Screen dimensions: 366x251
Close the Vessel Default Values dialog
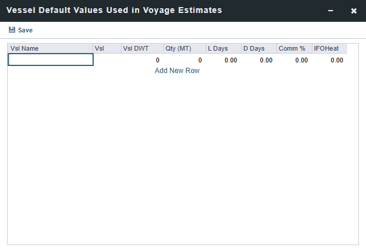tap(354, 11)
